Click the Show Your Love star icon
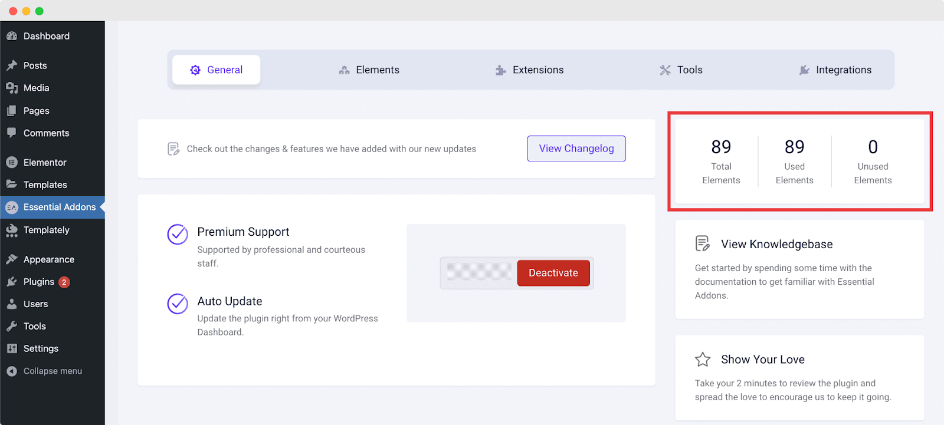Viewport: 944px width, 425px height. (x=703, y=360)
